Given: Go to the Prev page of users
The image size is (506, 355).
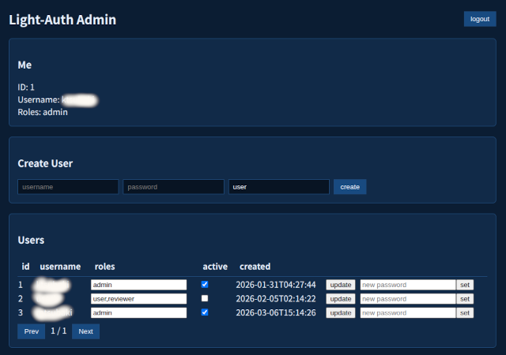Looking at the screenshot, I should [x=32, y=331].
